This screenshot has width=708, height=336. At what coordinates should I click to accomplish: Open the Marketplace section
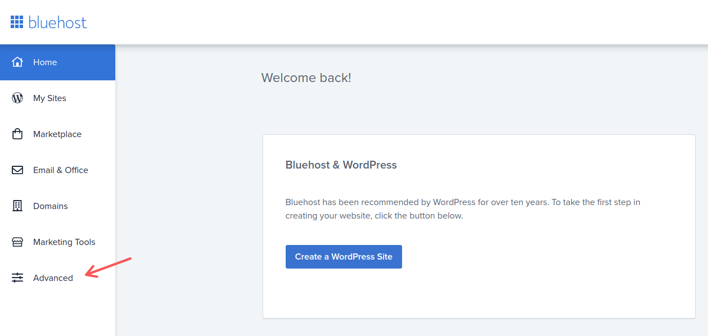point(56,134)
